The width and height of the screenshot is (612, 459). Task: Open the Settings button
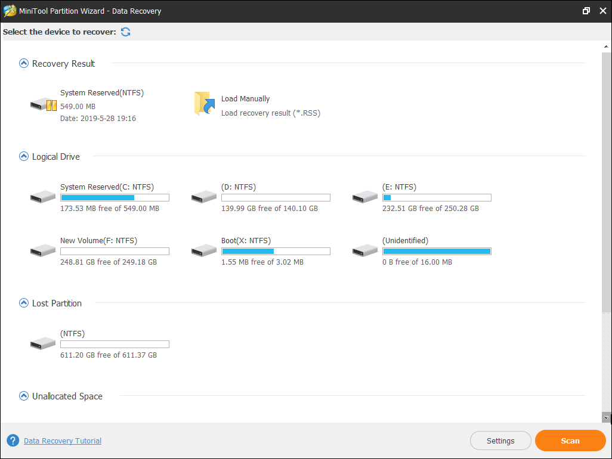coord(500,441)
